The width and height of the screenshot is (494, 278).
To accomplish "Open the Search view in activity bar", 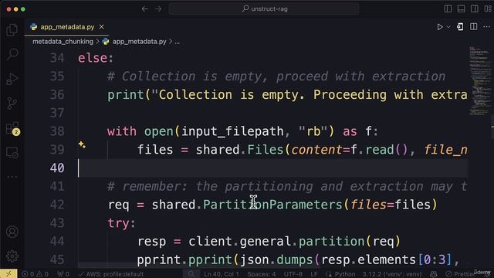I will tap(12, 54).
